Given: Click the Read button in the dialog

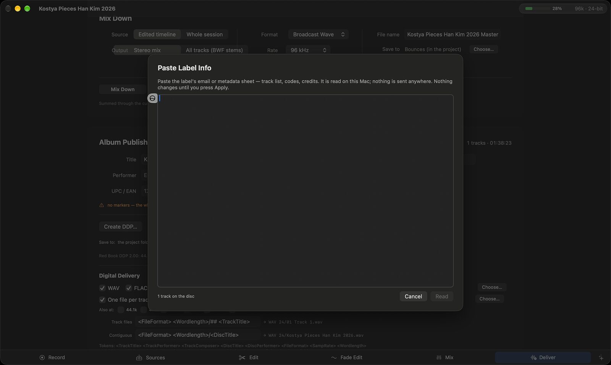Looking at the screenshot, I should [442, 297].
